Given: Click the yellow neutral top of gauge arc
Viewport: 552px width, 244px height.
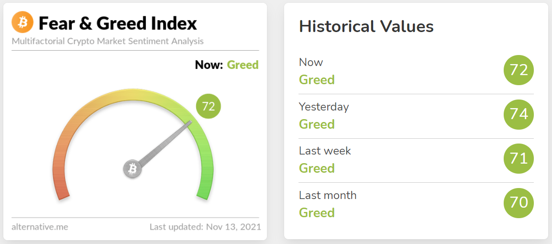Looking at the screenshot, I should pyautogui.click(x=132, y=95).
